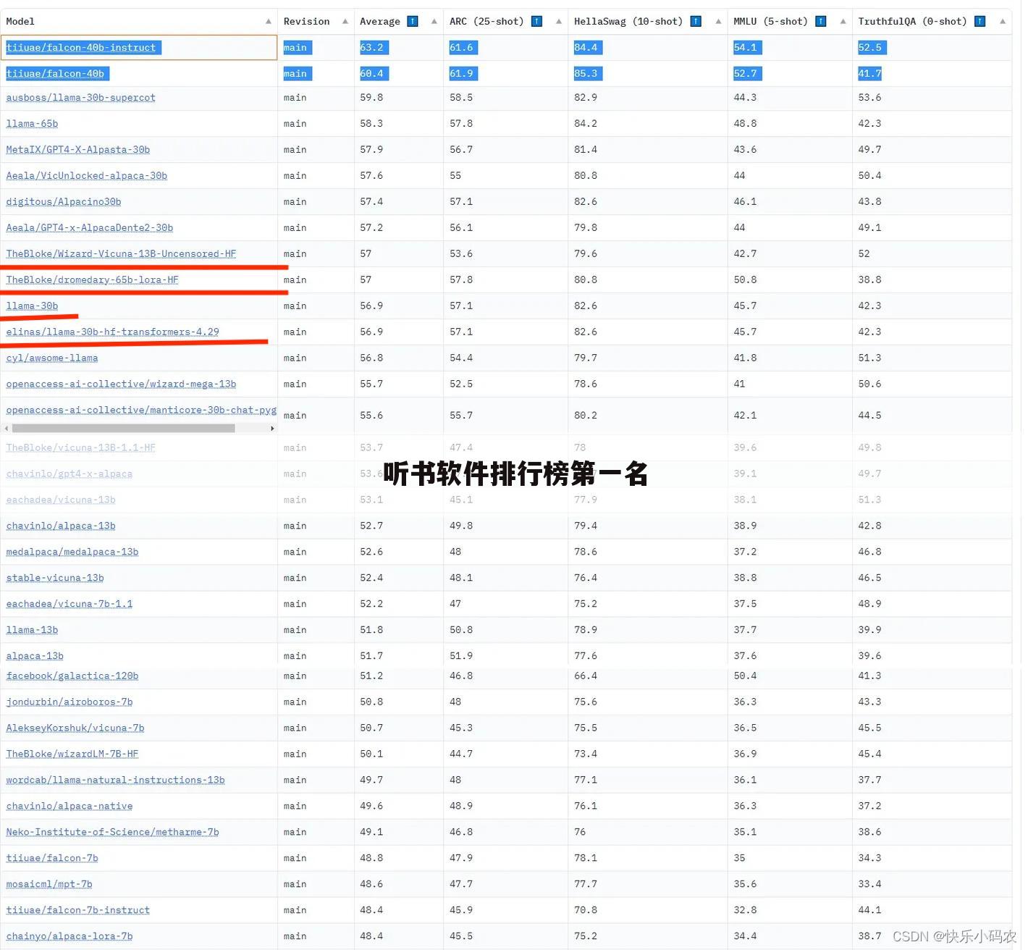Sort by HellaSwag using the sort triangle

[718, 22]
